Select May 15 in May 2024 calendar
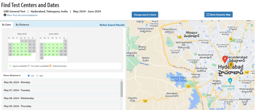 coord(22,48)
